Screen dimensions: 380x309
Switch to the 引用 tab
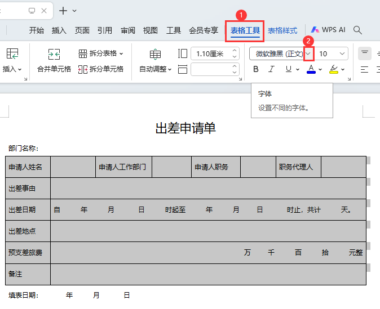(x=105, y=30)
